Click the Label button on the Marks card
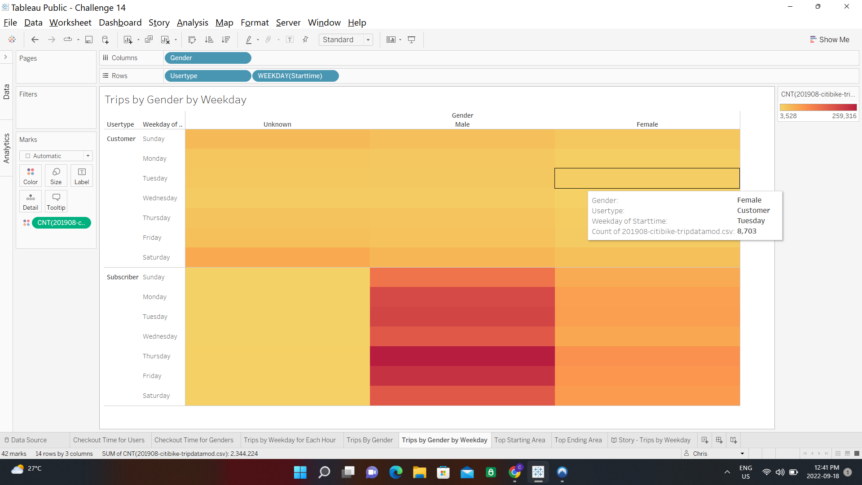 pos(81,175)
